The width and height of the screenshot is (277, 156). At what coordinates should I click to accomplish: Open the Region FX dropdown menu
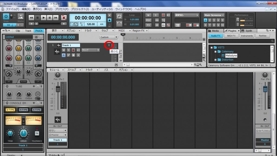(x=140, y=31)
